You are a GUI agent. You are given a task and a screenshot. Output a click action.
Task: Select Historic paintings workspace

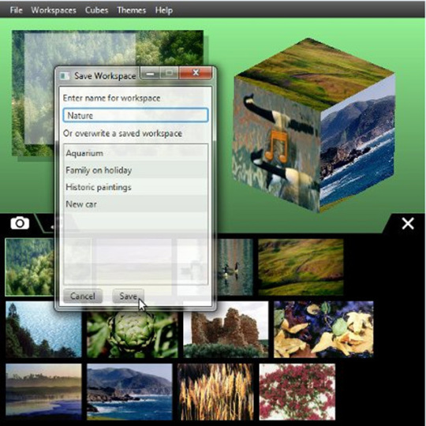[136, 187]
